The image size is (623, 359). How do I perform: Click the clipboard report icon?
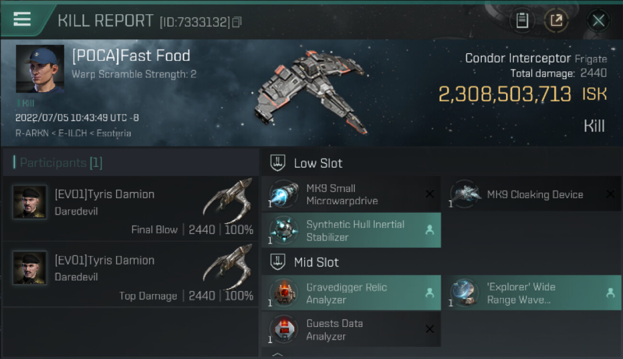click(x=522, y=21)
